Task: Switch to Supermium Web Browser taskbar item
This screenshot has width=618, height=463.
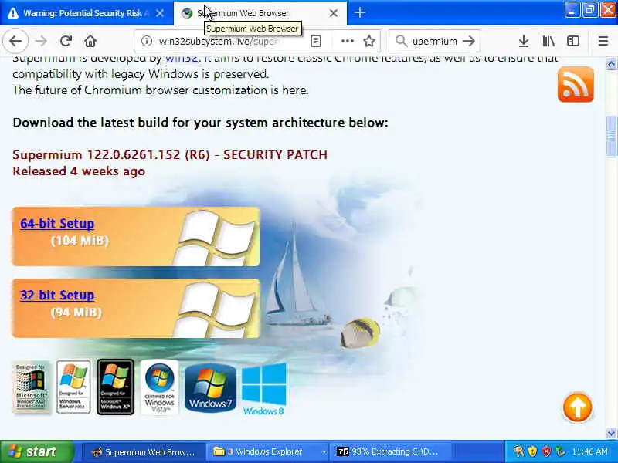Action: tap(144, 451)
